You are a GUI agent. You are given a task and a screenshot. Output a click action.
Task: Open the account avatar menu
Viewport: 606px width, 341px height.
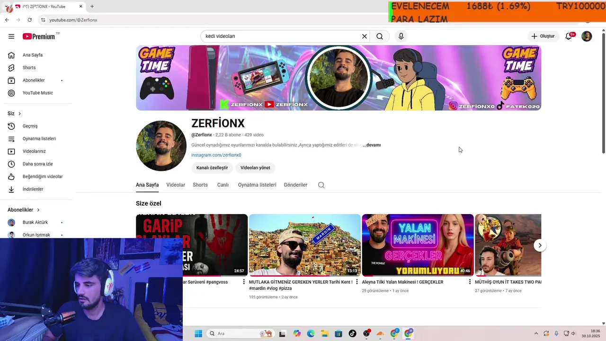[x=587, y=36]
